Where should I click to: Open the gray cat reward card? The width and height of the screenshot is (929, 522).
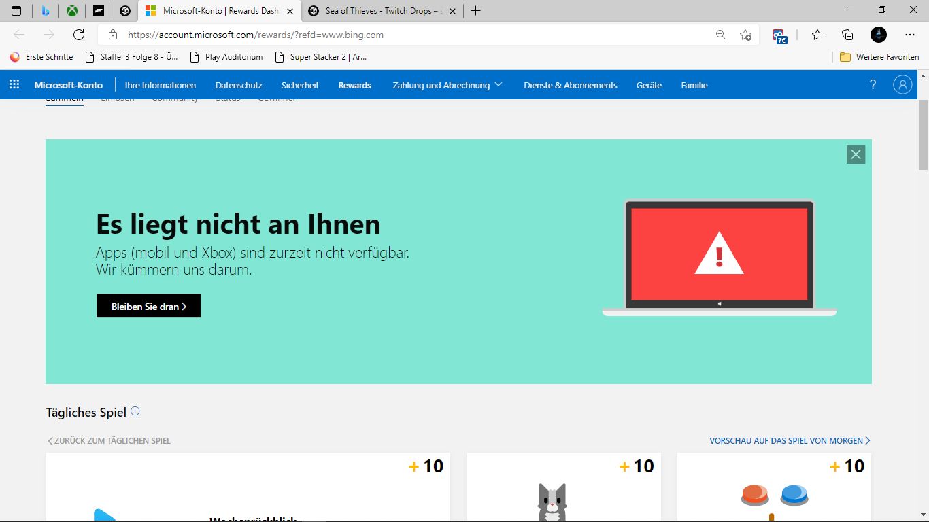pyautogui.click(x=564, y=487)
